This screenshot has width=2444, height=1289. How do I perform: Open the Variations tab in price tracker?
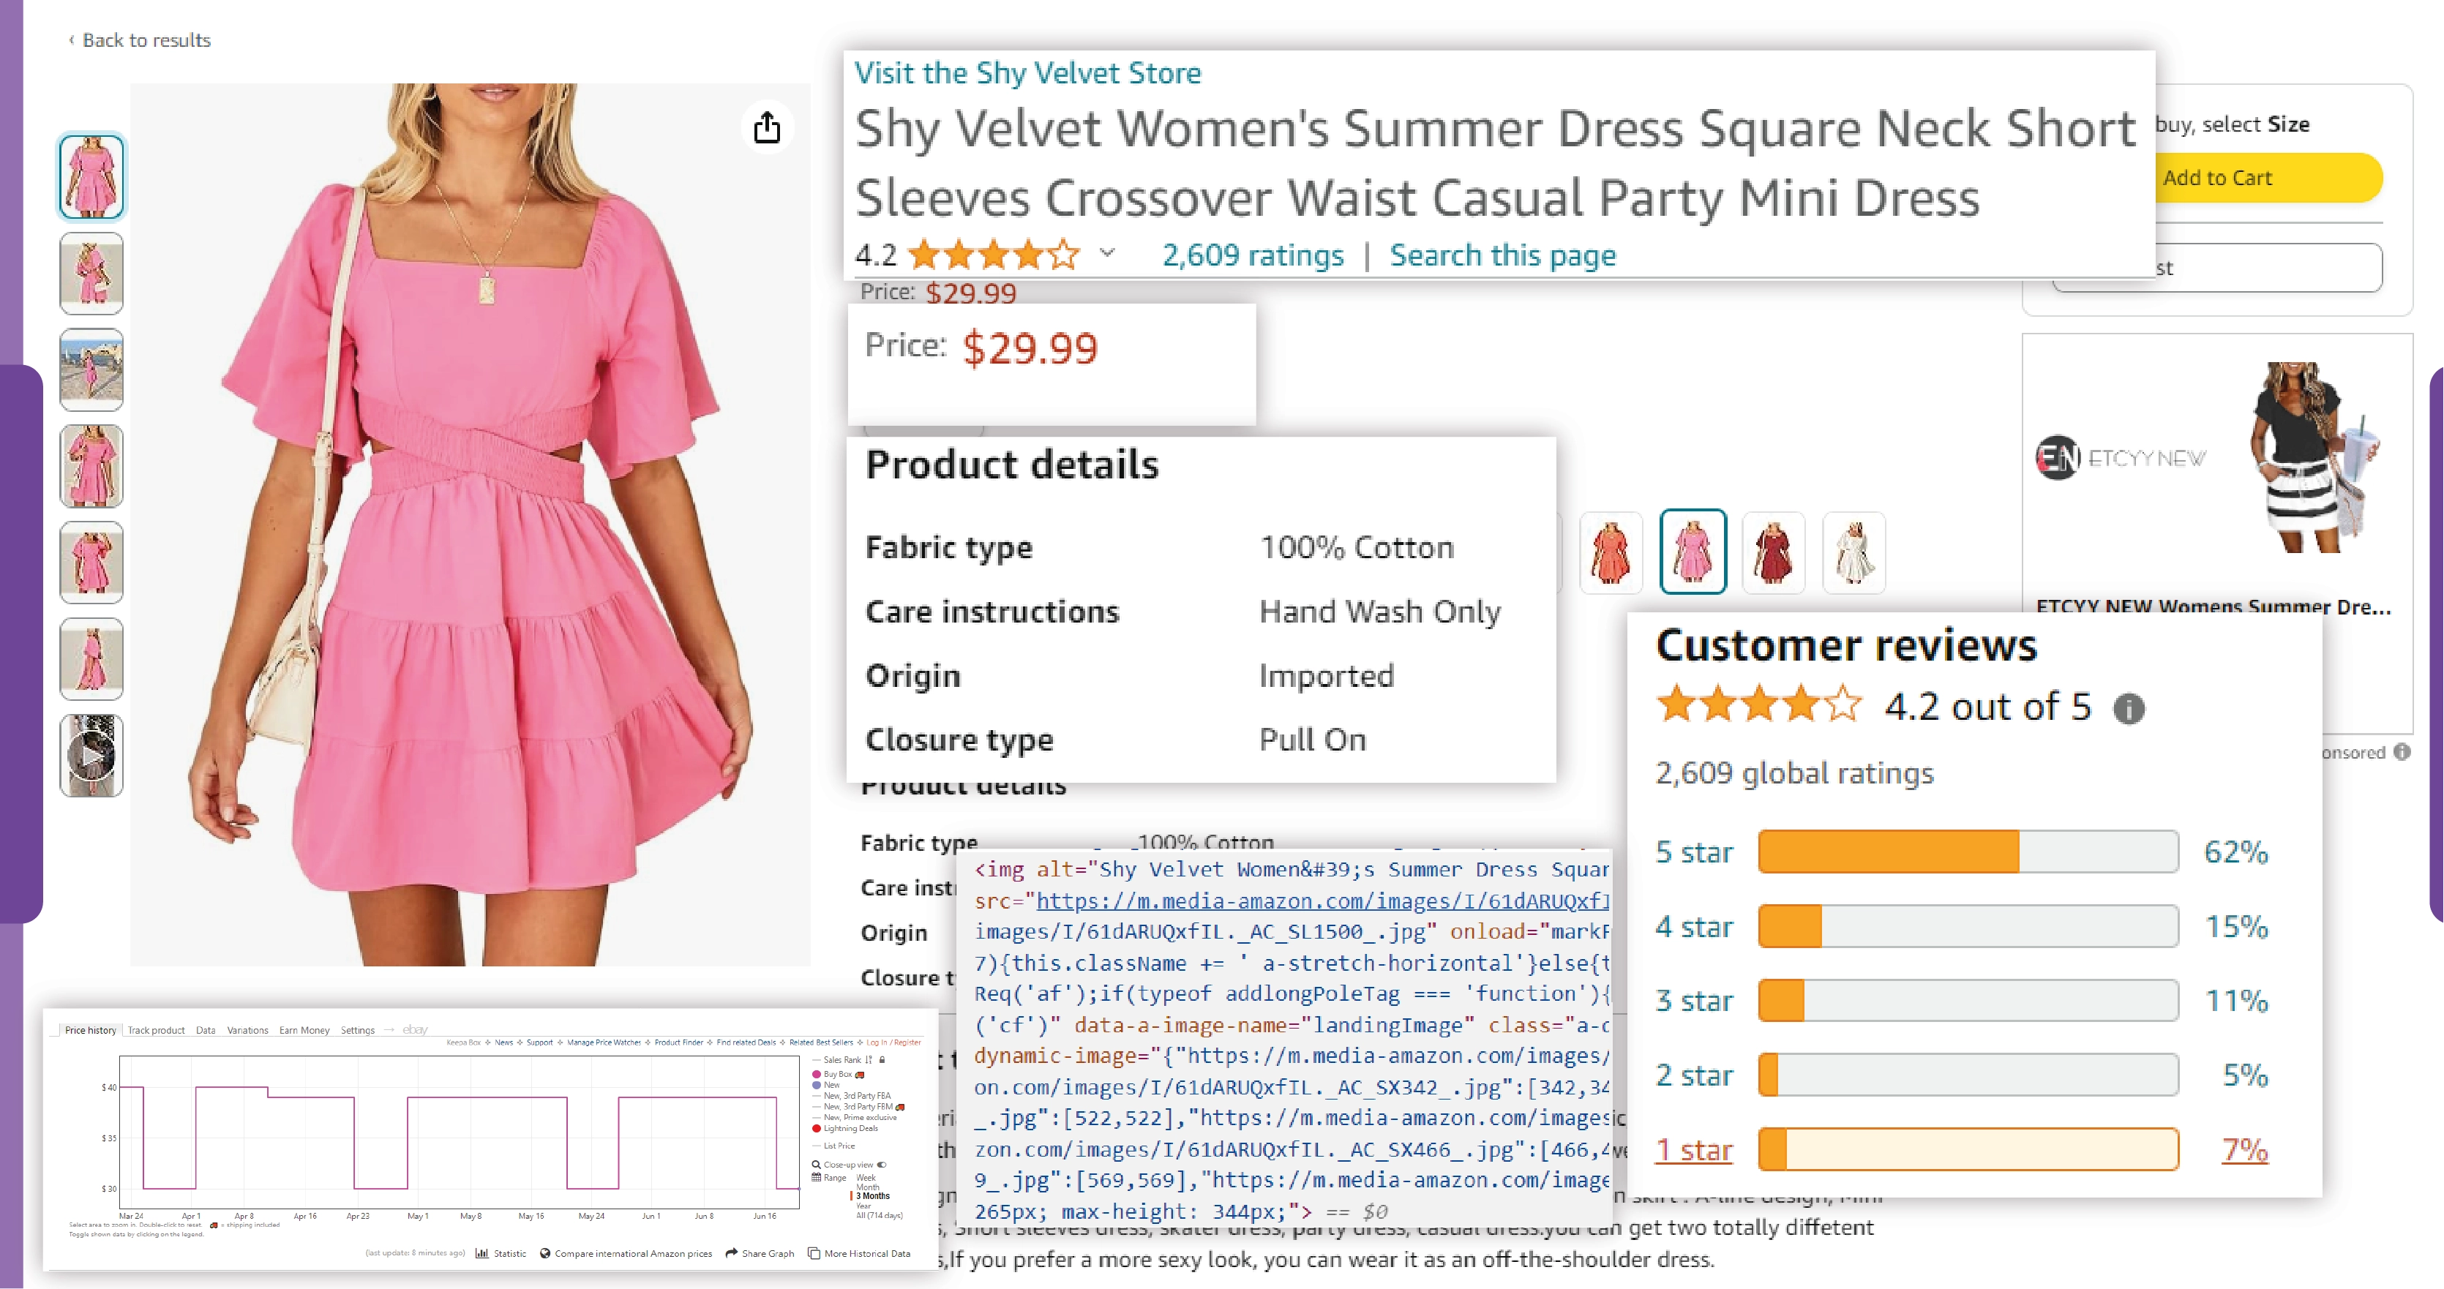coord(247,1029)
